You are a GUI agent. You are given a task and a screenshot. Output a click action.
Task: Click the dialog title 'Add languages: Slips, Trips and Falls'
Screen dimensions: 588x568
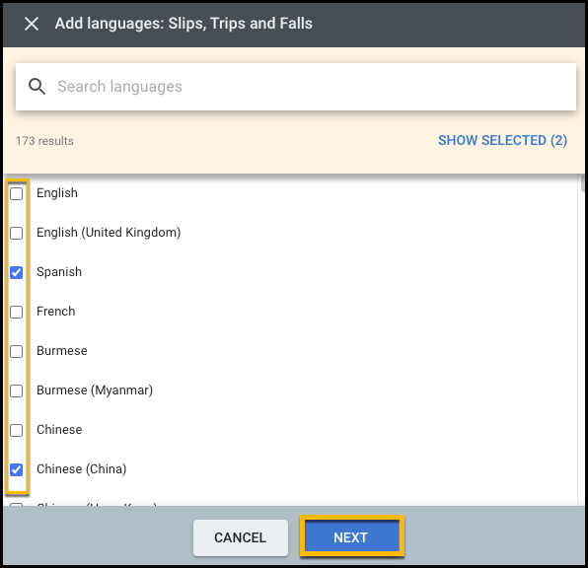pyautogui.click(x=184, y=24)
